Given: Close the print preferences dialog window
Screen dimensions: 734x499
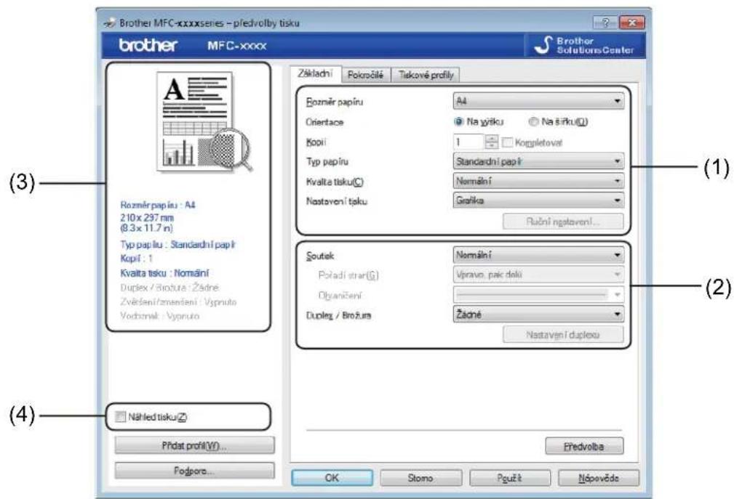Looking at the screenshot, I should (x=631, y=23).
